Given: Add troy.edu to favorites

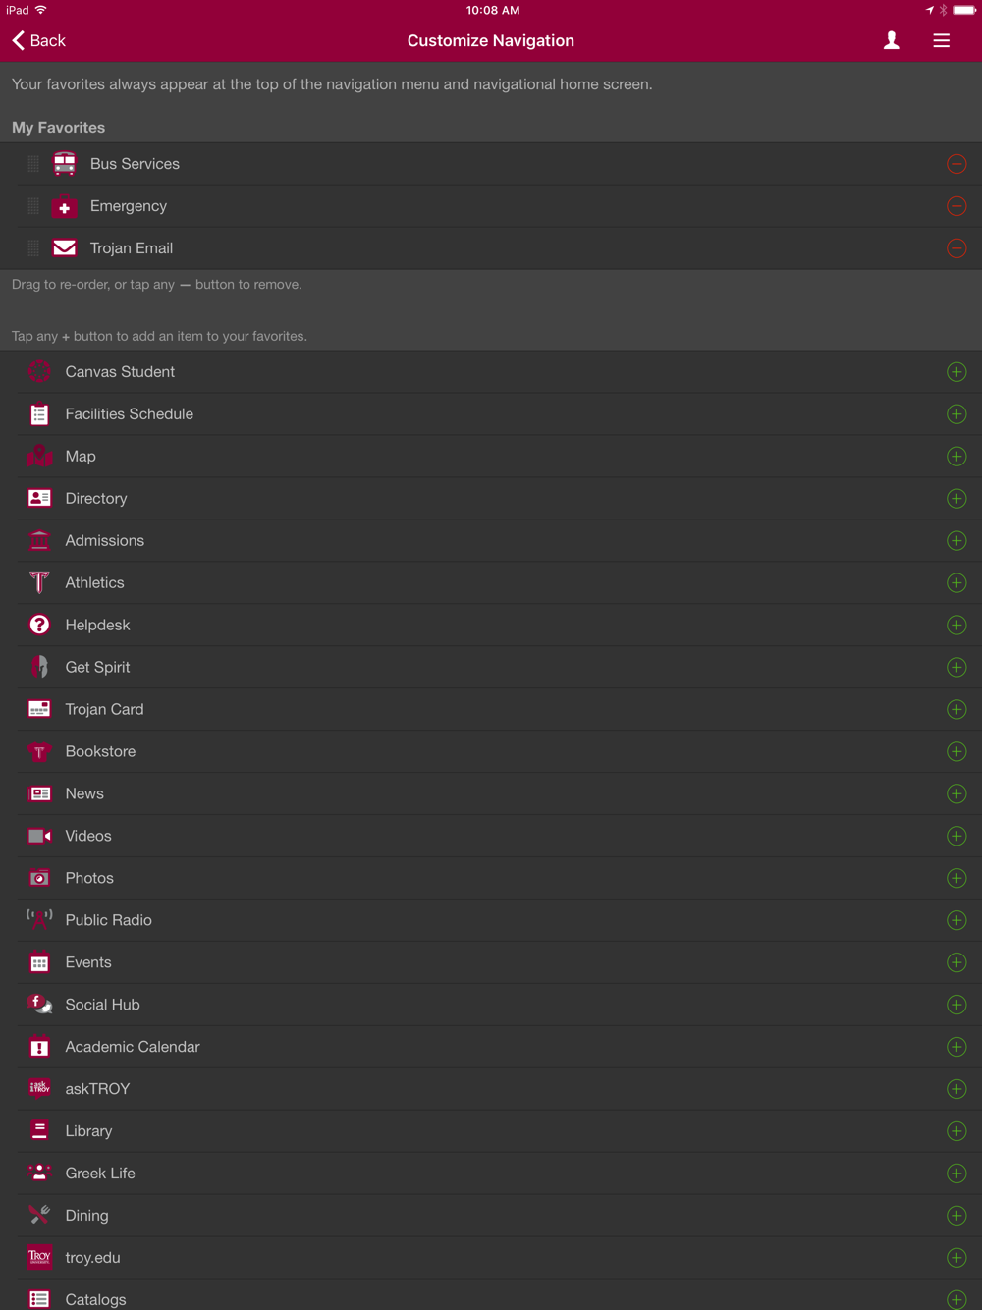Looking at the screenshot, I should pyautogui.click(x=956, y=1258).
